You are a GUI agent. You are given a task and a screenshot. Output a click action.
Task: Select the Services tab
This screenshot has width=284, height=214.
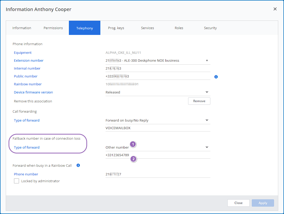[148, 28]
